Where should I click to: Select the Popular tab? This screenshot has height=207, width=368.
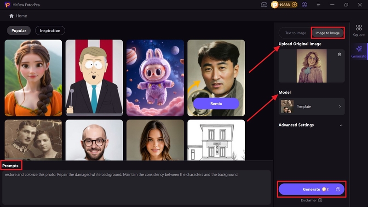pyautogui.click(x=19, y=30)
